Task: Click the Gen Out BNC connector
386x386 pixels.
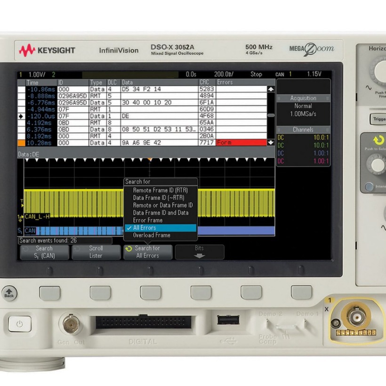Action: tap(71, 324)
